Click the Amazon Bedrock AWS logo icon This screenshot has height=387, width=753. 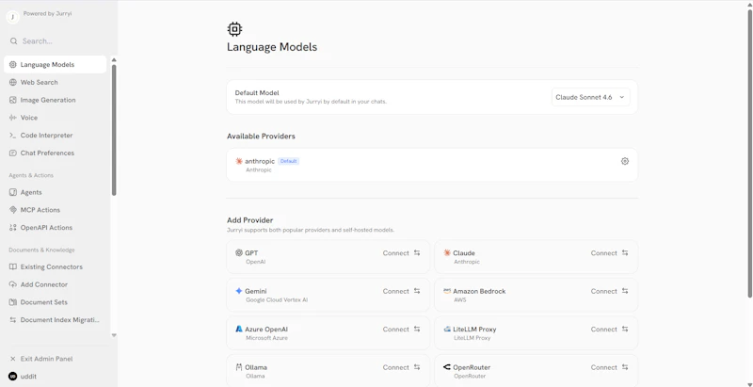click(x=447, y=291)
